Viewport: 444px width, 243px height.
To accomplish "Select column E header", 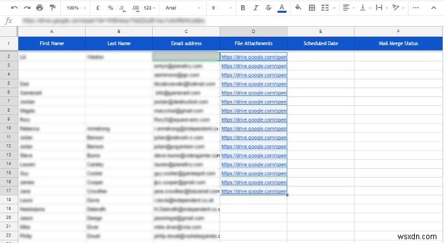I will pyautogui.click(x=320, y=32).
